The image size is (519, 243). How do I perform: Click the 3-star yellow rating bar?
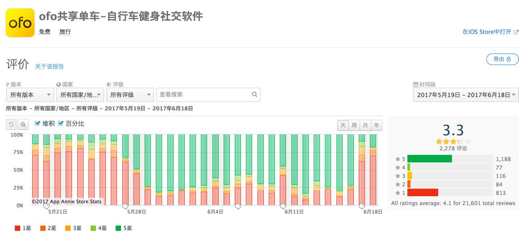point(409,176)
